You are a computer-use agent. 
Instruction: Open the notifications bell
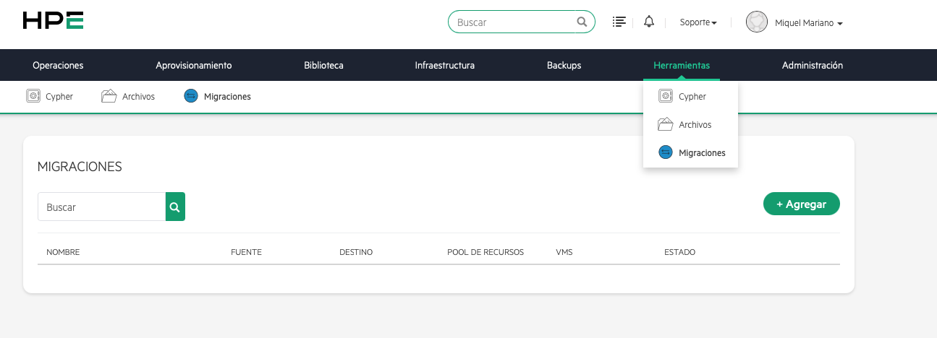pyautogui.click(x=649, y=22)
